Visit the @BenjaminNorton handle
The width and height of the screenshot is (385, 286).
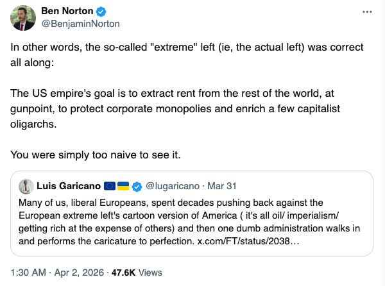pyautogui.click(x=80, y=24)
